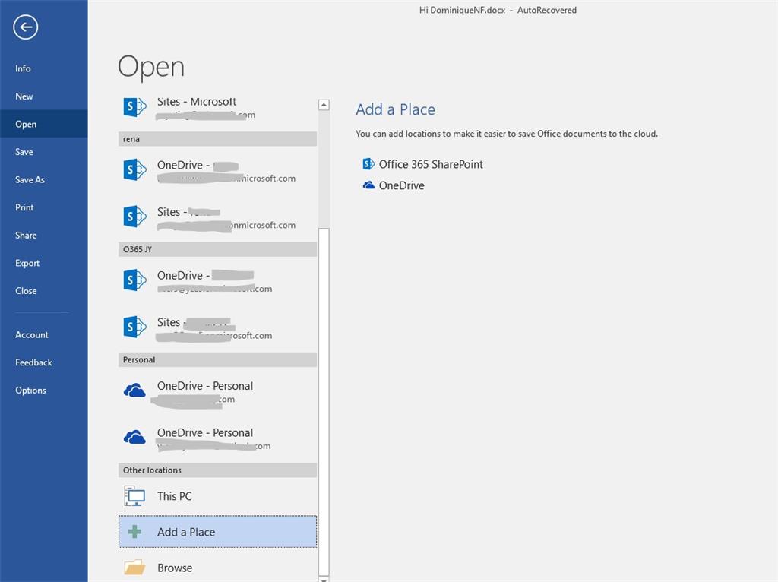Select OneDrive location under O365 JY group
778x582 pixels.
(x=217, y=281)
